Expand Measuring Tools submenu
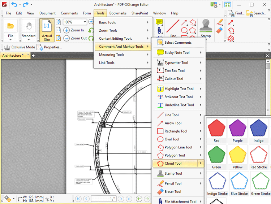271x204 pixels. click(x=124, y=55)
